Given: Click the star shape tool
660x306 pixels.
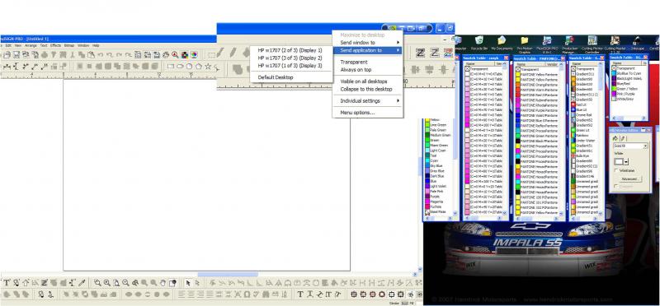Looking at the screenshot, I should click(x=208, y=67).
